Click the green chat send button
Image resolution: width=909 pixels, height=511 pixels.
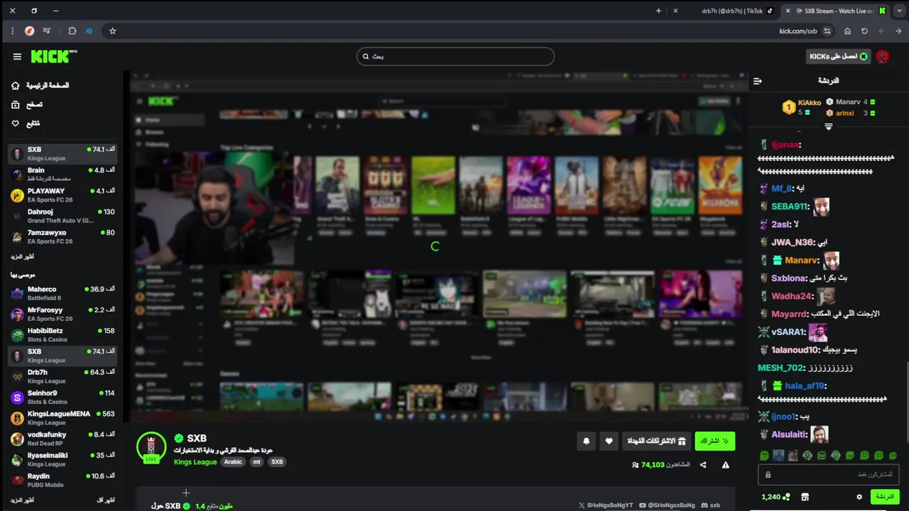pyautogui.click(x=884, y=497)
